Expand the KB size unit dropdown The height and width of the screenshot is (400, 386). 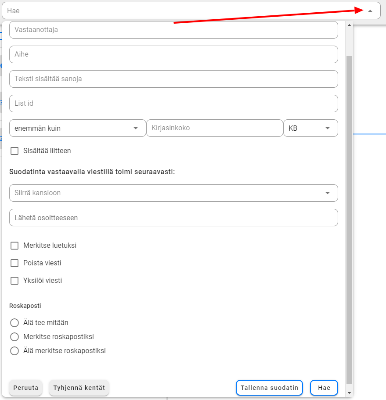pyautogui.click(x=310, y=128)
